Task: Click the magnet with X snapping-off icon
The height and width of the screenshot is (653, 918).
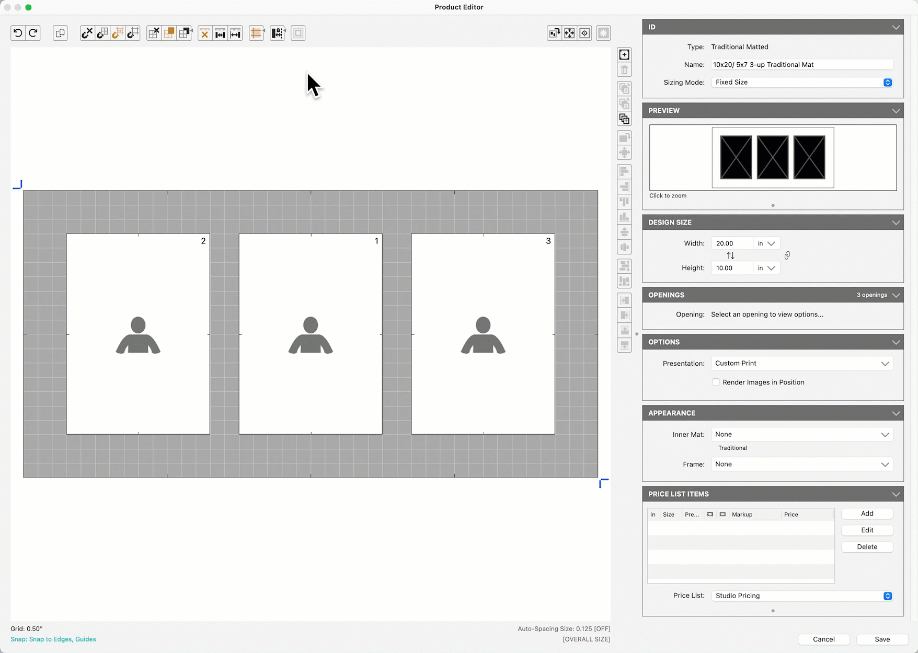Action: (x=87, y=33)
